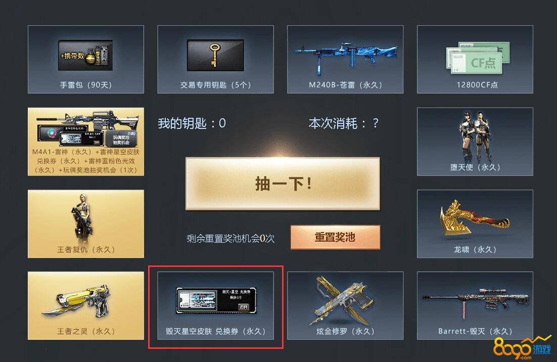Select the 王者之灵 golden gun card
The image size is (557, 362).
click(86, 305)
